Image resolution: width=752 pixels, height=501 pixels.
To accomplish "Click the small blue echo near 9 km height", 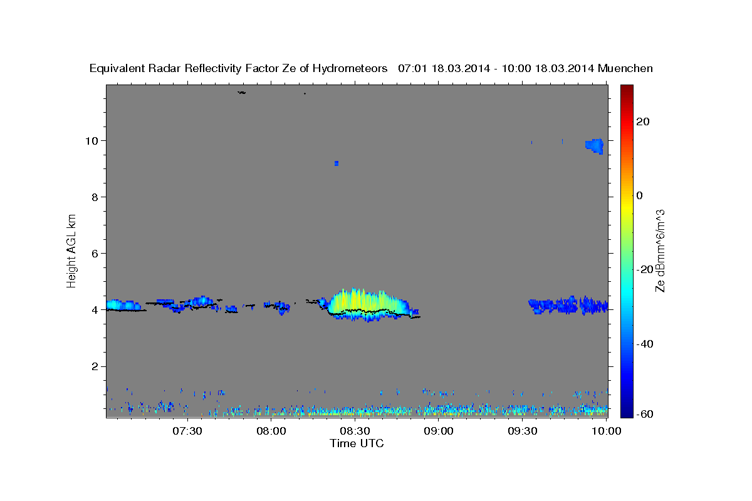I will coord(337,163).
